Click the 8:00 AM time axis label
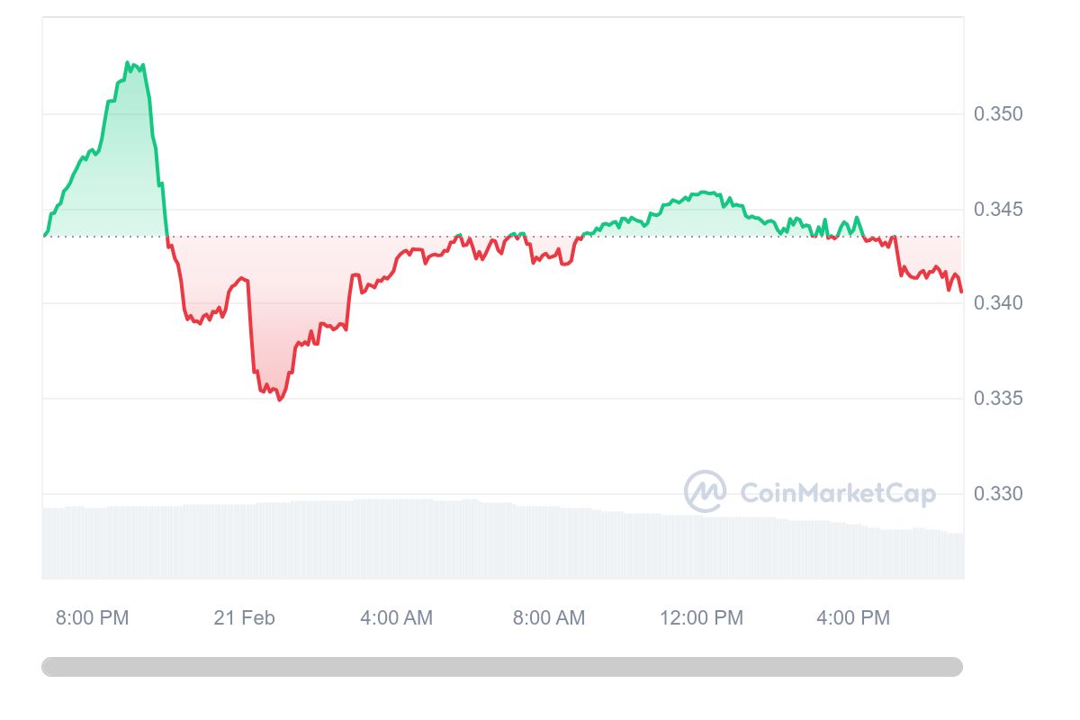The width and height of the screenshot is (1080, 720). (548, 618)
